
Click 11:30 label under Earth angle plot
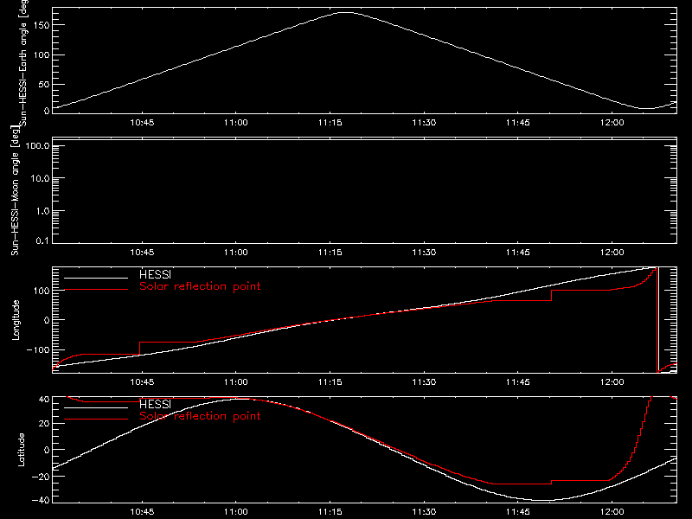(424, 122)
